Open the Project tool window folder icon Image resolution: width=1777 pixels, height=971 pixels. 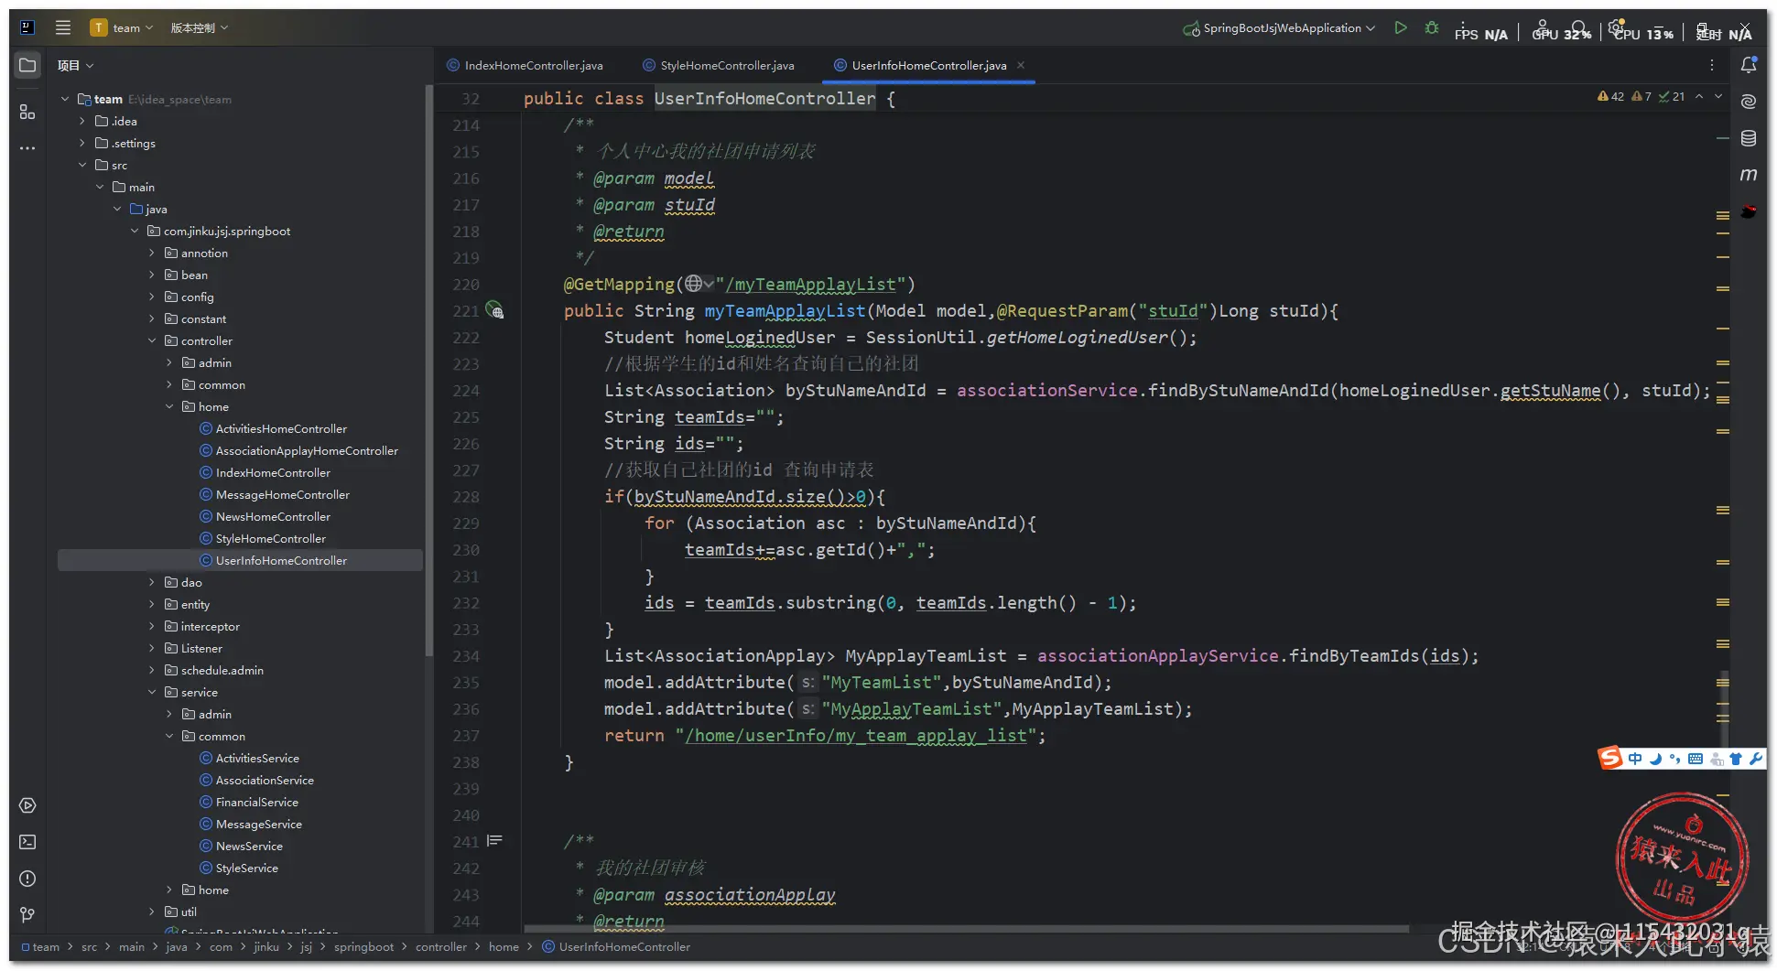[27, 65]
